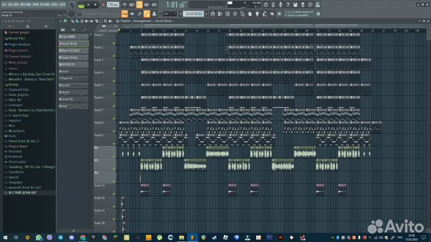Select the snare pattern in picker

click(74, 71)
